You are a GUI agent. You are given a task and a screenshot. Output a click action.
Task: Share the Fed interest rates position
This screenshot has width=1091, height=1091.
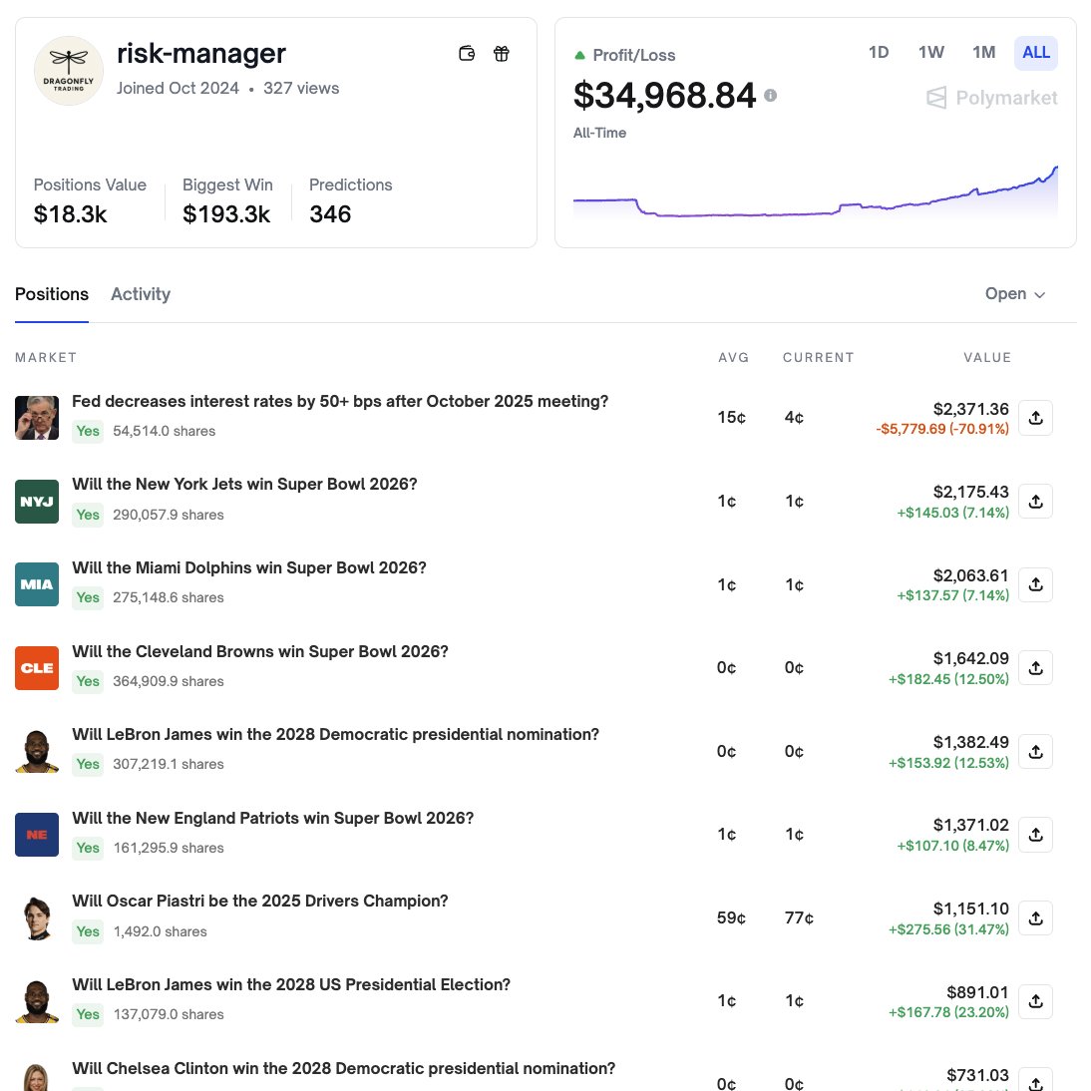(1035, 418)
